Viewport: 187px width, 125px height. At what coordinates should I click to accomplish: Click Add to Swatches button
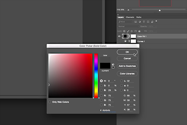coord(127,66)
